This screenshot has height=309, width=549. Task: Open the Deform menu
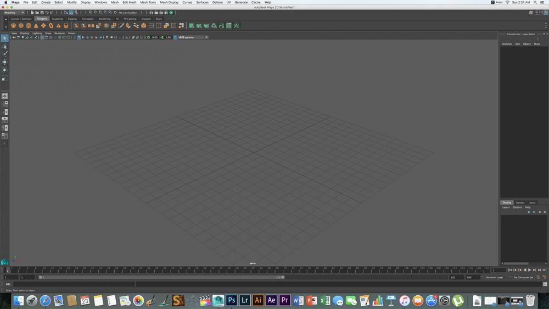click(217, 2)
